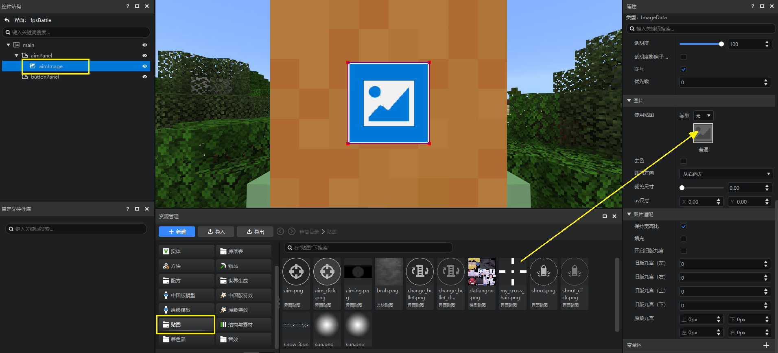The width and height of the screenshot is (778, 353).
Task: Select the aim.png texture thumbnail
Action: coord(296,272)
